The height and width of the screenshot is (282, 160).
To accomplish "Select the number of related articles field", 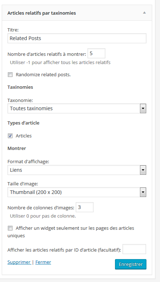I will pos(96,53).
